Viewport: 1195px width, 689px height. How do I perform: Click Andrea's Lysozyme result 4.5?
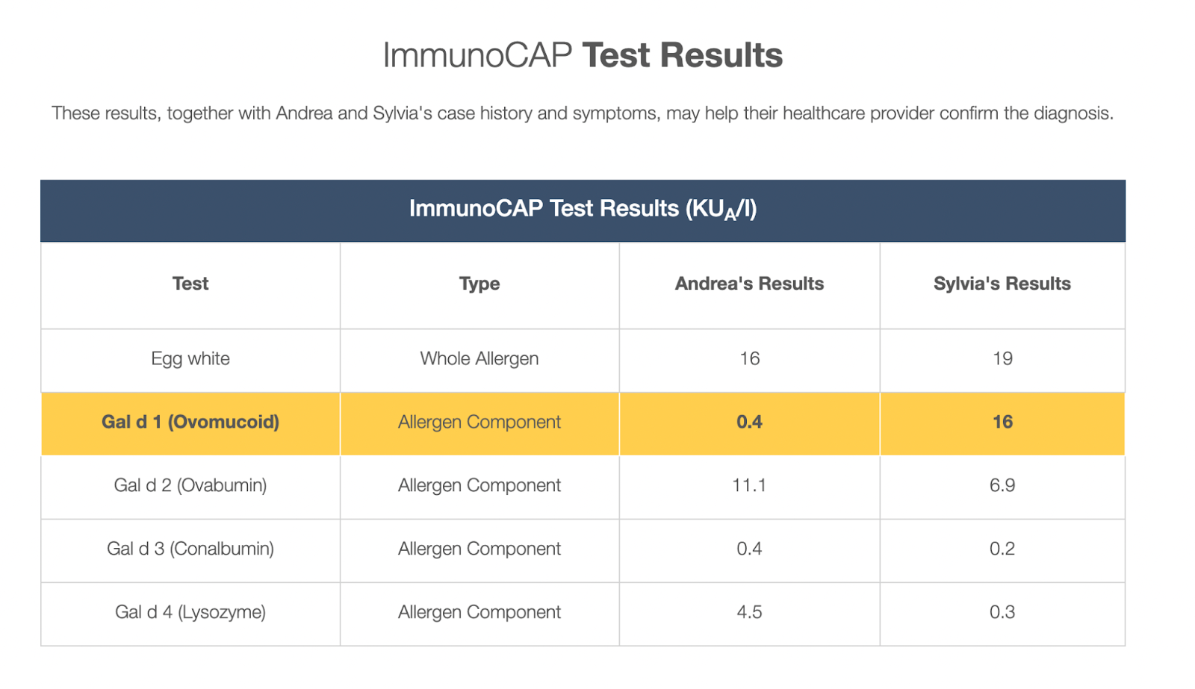[749, 613]
